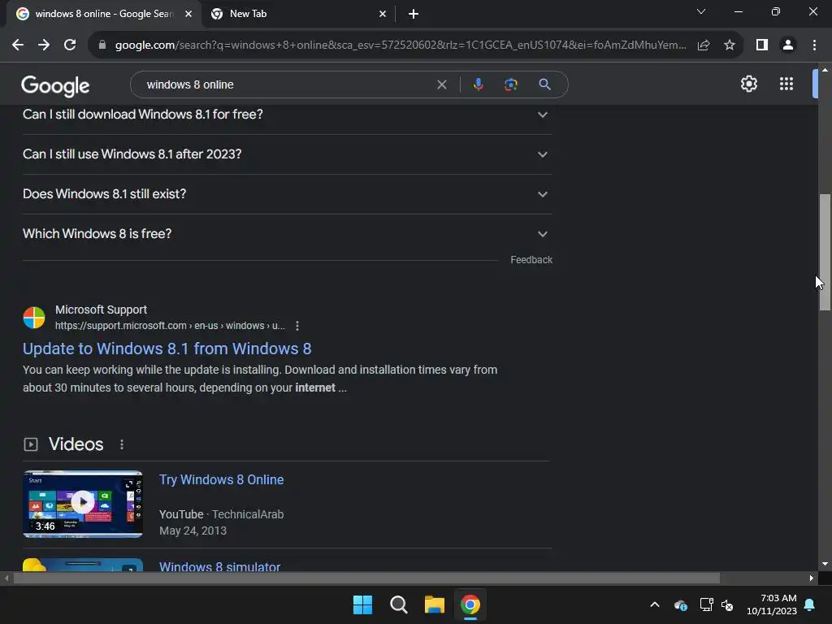The height and width of the screenshot is (624, 832).
Task: Click the Chrome taskbar icon
Action: [470, 604]
